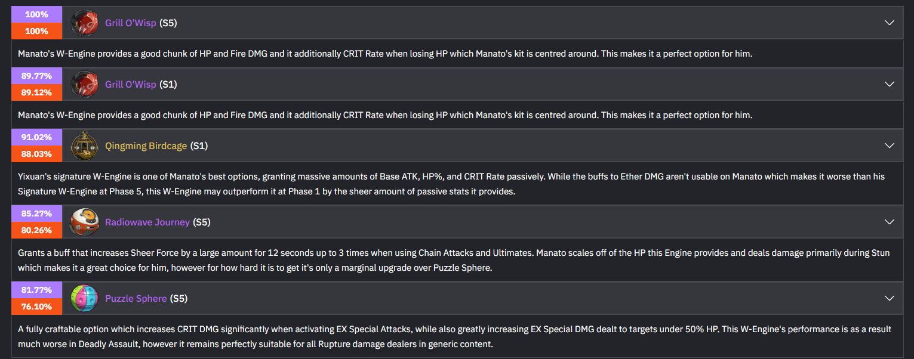Expand the Grill O'Wisp (S5) row chevron

[x=889, y=23]
